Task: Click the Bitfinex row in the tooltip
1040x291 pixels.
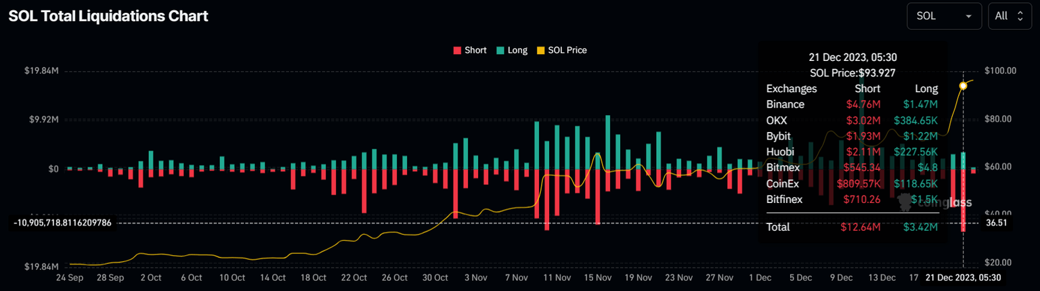Action: 852,200
